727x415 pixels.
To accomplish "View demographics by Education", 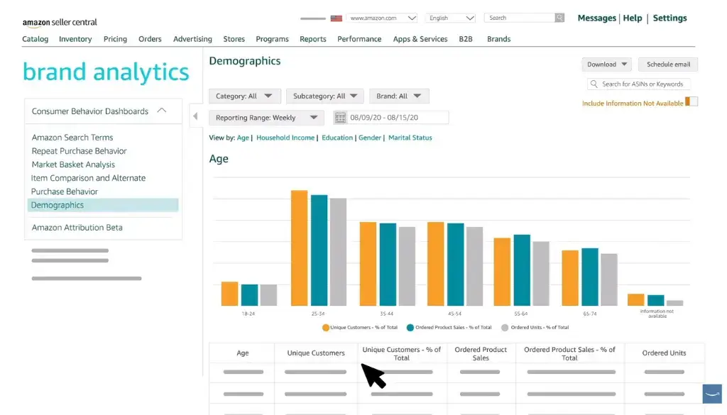I will click(x=337, y=138).
